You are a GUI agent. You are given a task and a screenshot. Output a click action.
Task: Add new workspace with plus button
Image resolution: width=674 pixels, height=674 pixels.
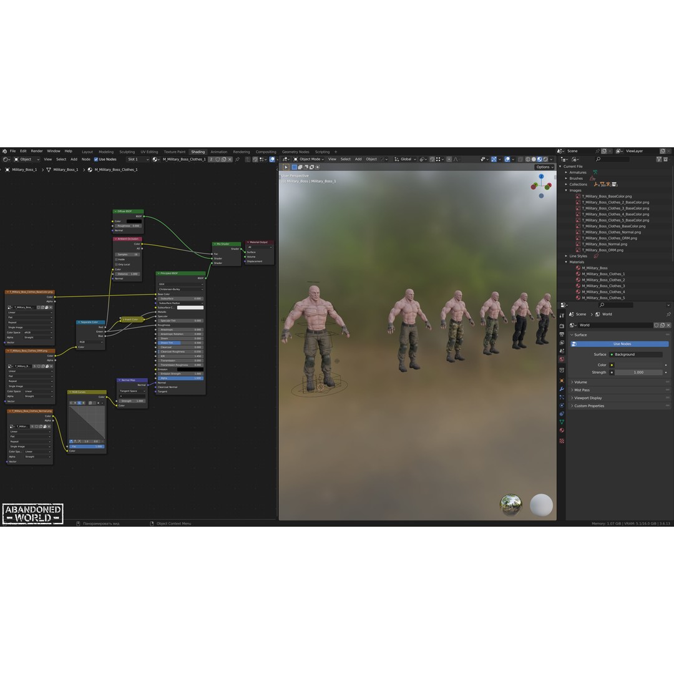(x=336, y=152)
